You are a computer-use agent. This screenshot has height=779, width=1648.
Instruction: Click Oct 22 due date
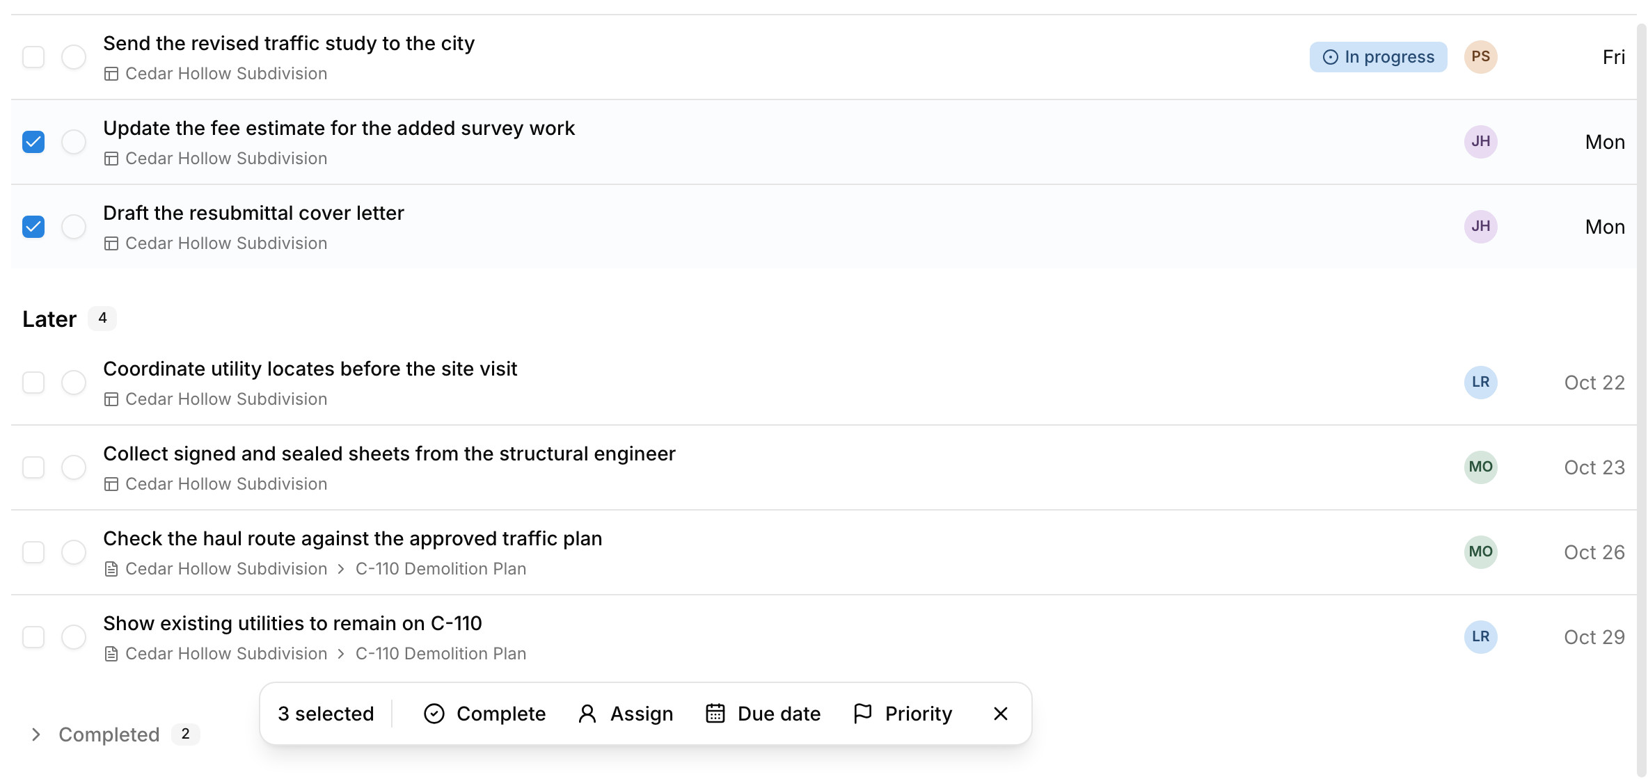click(1594, 383)
